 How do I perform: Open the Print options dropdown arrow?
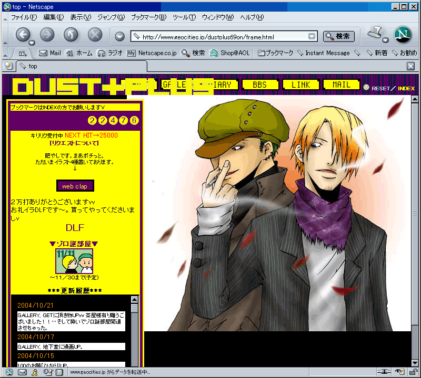tap(386, 40)
